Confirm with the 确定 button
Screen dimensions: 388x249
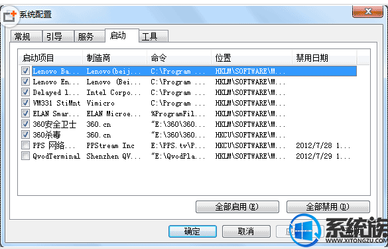coord(192,231)
